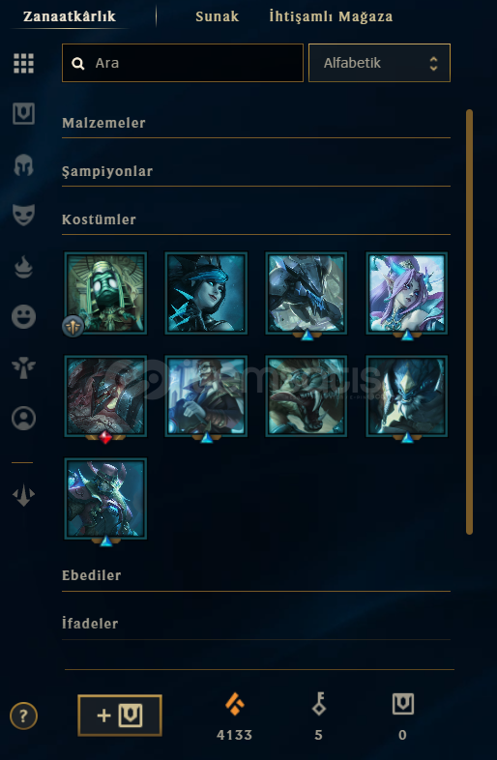Click the key count icon

(318, 704)
